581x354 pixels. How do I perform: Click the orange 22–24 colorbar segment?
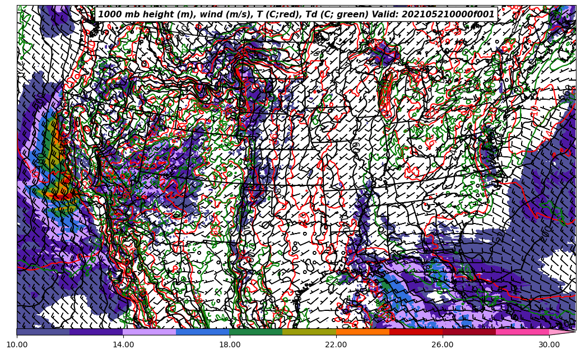(x=362, y=332)
